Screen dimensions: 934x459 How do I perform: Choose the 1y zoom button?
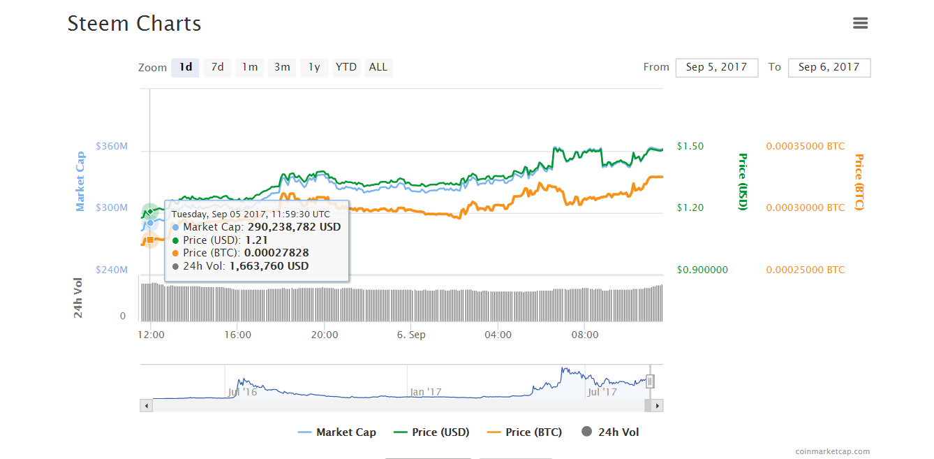(x=314, y=67)
